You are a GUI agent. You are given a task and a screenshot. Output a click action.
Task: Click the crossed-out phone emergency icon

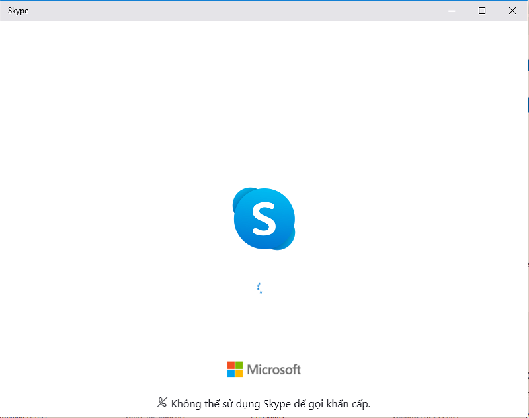161,402
